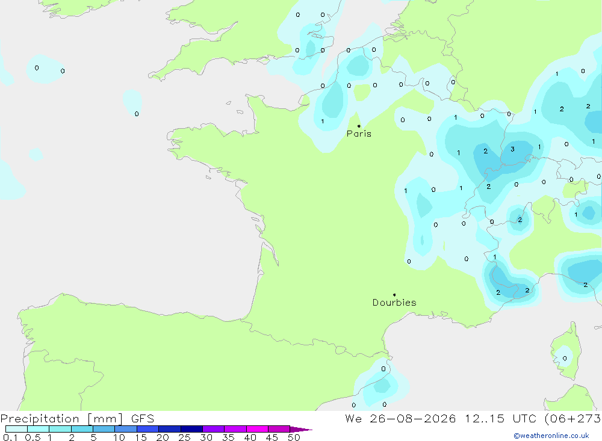This screenshot has width=602, height=441.
Task: Click the '12..15 UTC' time text
Action: click(x=501, y=419)
